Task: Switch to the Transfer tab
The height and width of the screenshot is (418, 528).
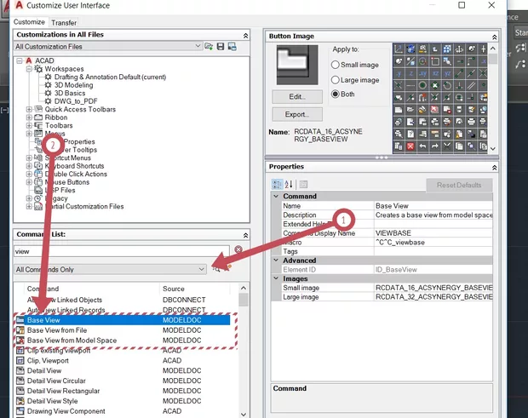Action: point(63,22)
